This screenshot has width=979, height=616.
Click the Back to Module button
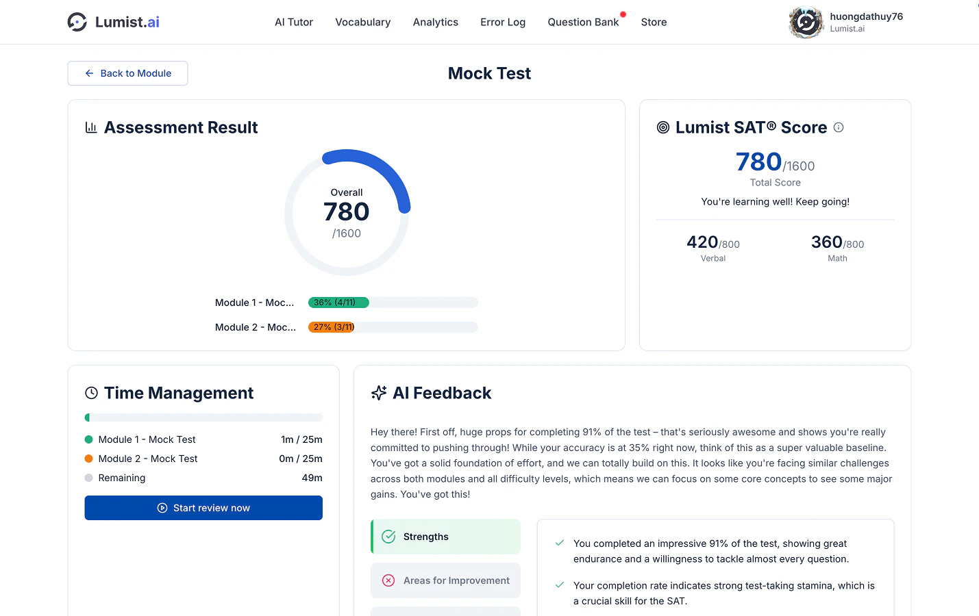127,73
